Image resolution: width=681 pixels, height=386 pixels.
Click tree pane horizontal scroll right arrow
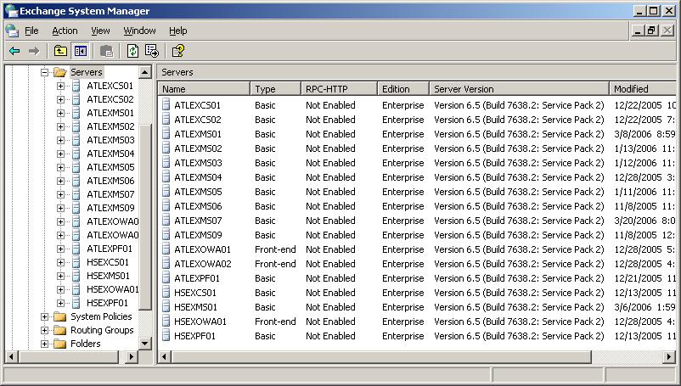tap(131, 357)
